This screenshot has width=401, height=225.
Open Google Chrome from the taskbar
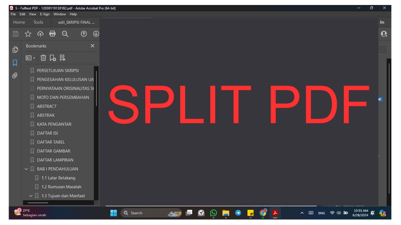click(263, 213)
